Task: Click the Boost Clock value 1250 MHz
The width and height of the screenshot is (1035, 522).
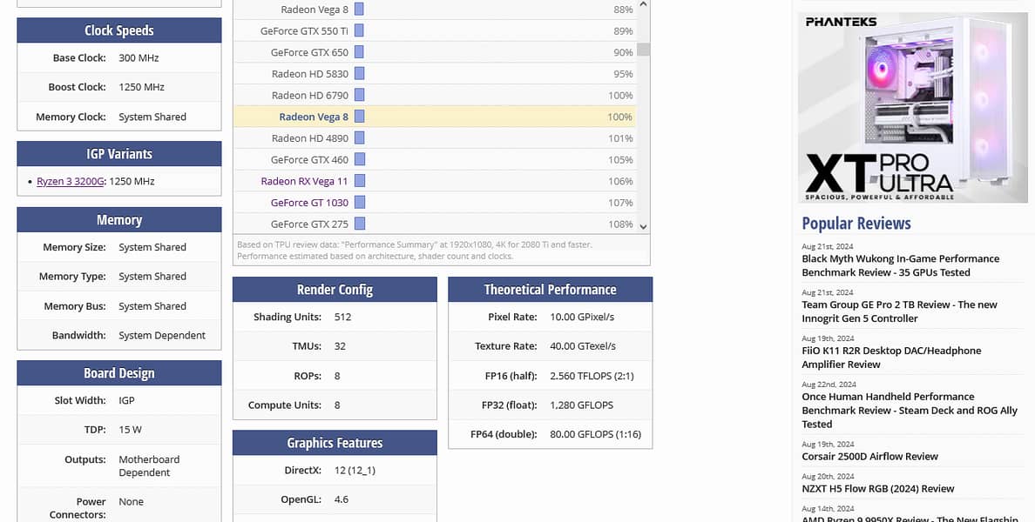Action: point(141,87)
